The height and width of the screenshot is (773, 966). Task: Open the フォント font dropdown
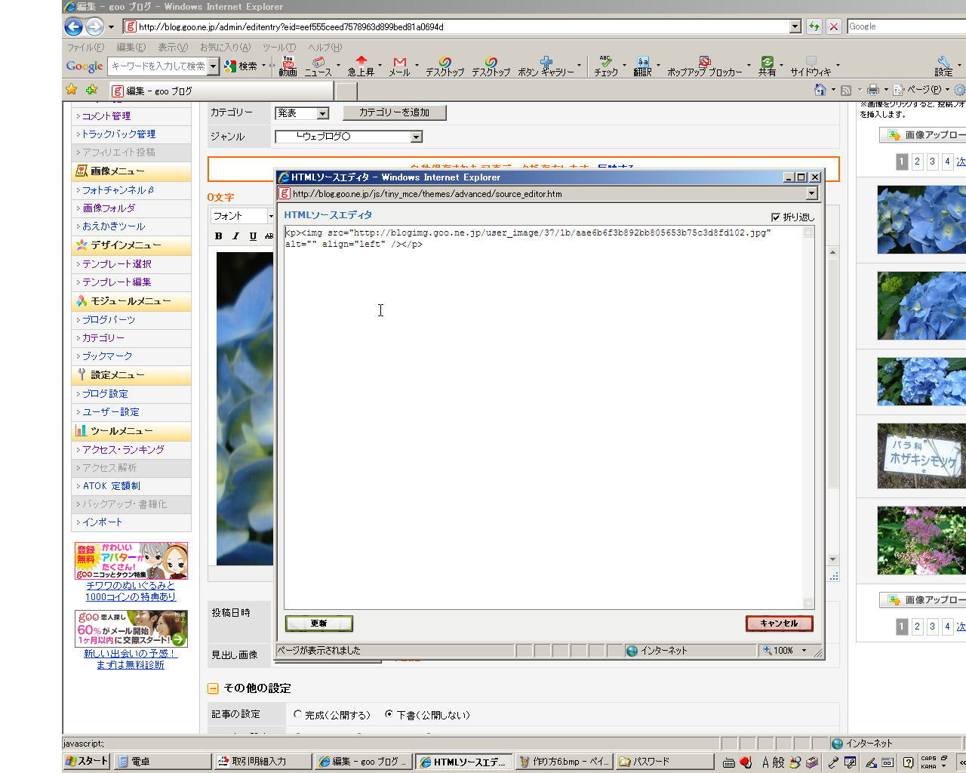click(x=270, y=216)
